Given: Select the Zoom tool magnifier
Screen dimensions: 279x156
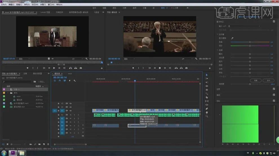Looking at the screenshot, I should (x=207, y=116).
